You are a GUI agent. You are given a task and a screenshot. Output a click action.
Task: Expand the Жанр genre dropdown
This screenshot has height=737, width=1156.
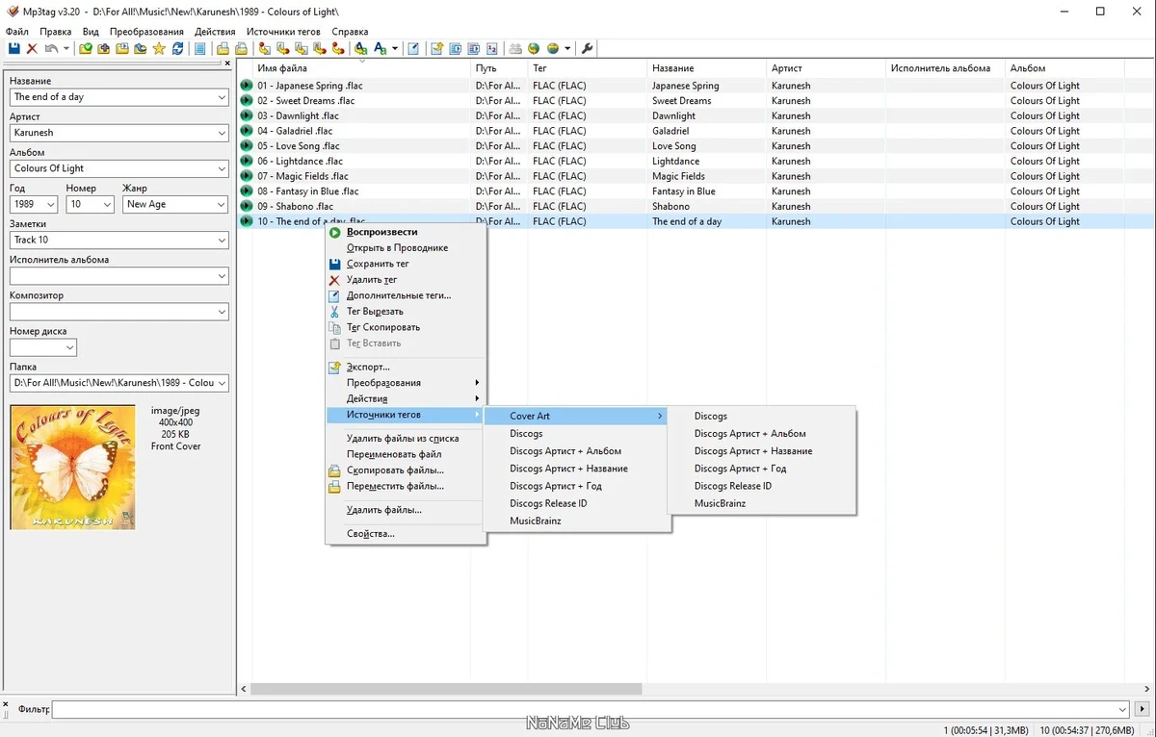pyautogui.click(x=222, y=204)
